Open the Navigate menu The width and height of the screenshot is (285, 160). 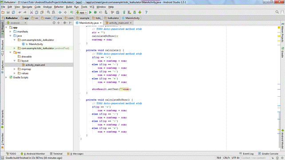point(27,7)
